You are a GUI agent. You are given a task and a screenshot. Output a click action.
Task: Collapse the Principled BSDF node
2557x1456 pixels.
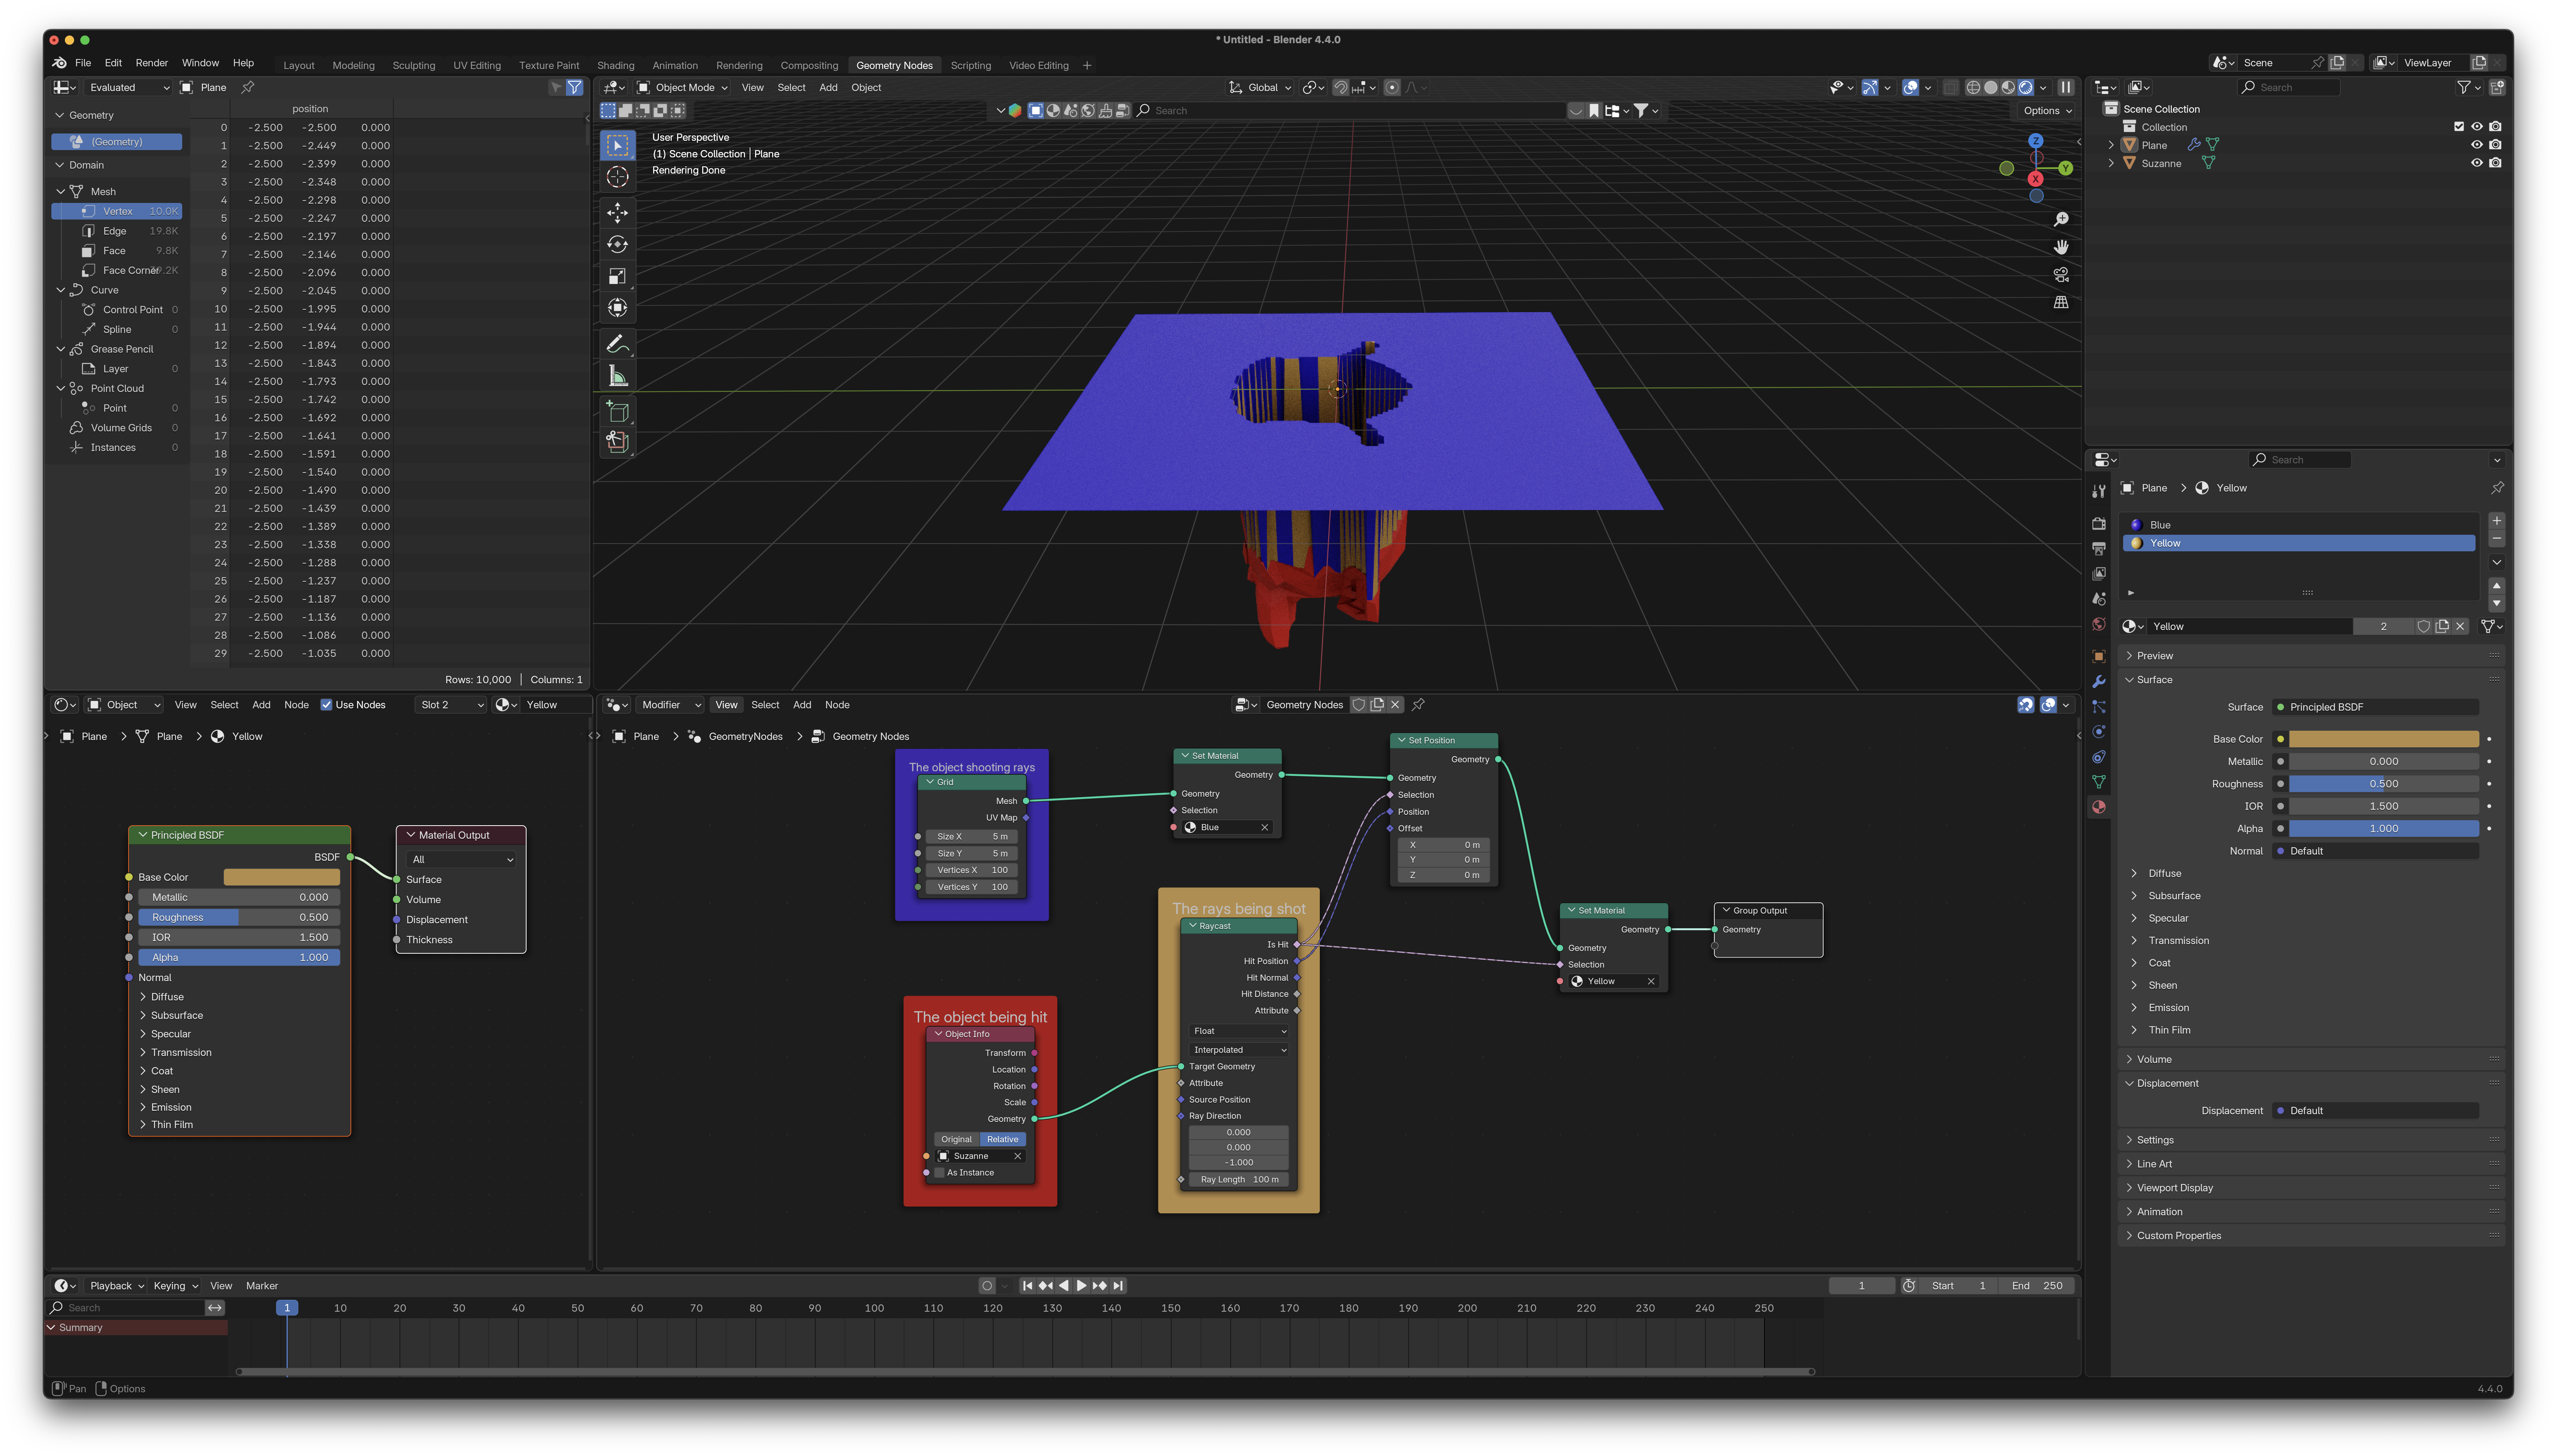tap(143, 835)
